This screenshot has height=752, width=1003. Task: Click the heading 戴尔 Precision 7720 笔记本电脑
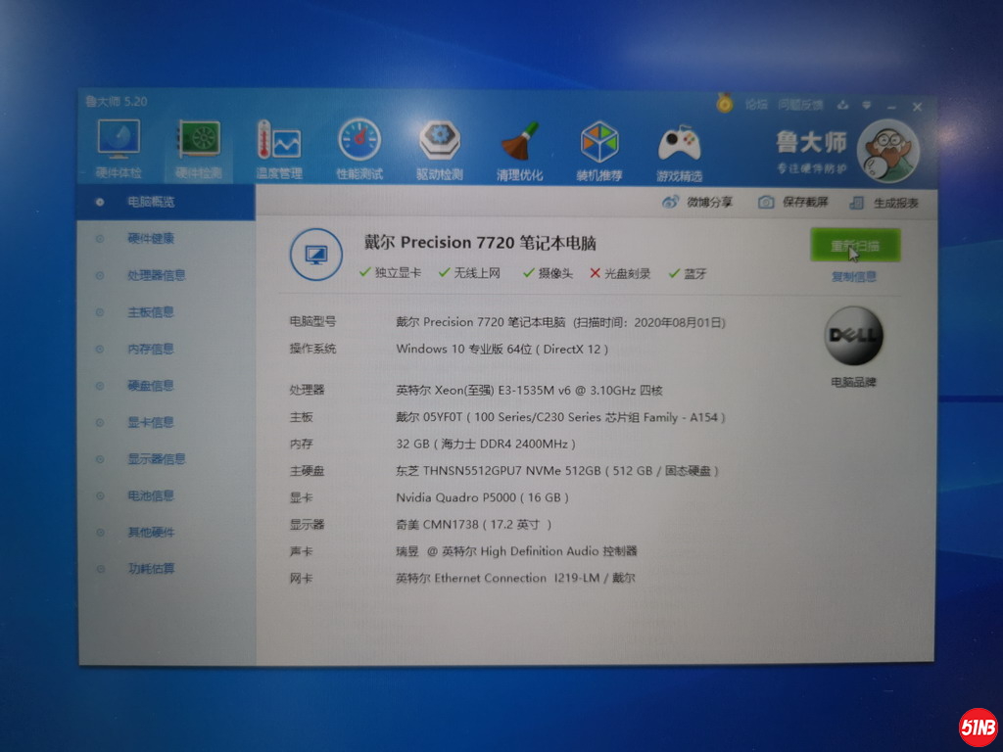[x=480, y=243]
